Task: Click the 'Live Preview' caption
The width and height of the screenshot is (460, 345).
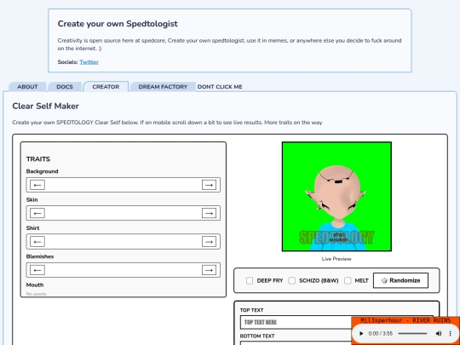Action: [336, 259]
